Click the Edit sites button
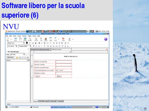 tap(10, 58)
